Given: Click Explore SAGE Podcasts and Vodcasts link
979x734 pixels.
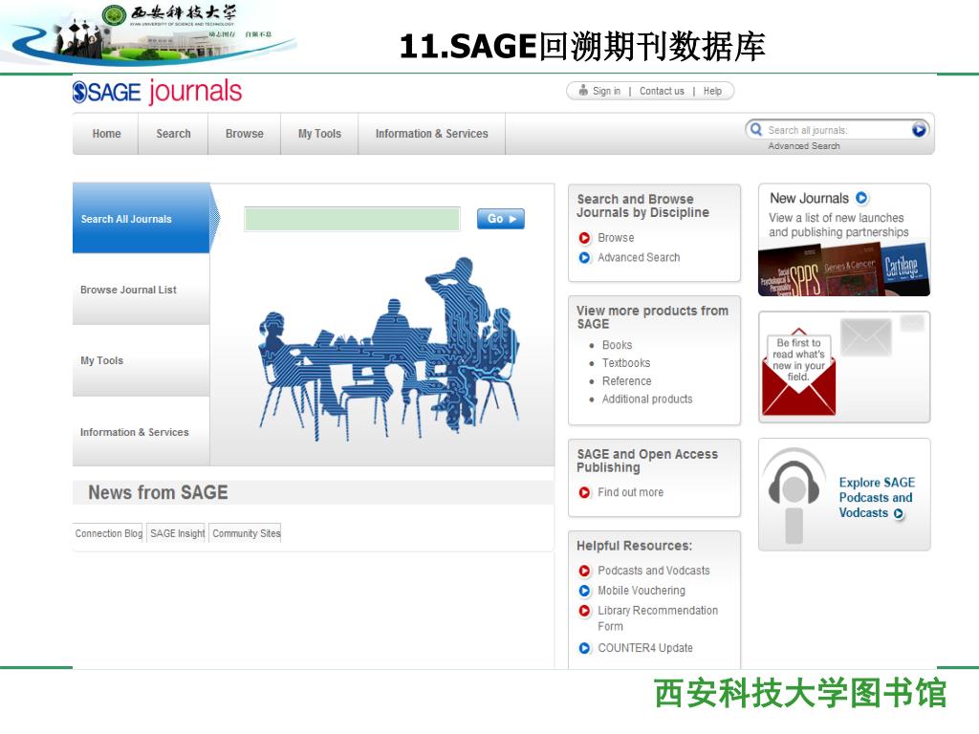Looking at the screenshot, I should tap(877, 497).
